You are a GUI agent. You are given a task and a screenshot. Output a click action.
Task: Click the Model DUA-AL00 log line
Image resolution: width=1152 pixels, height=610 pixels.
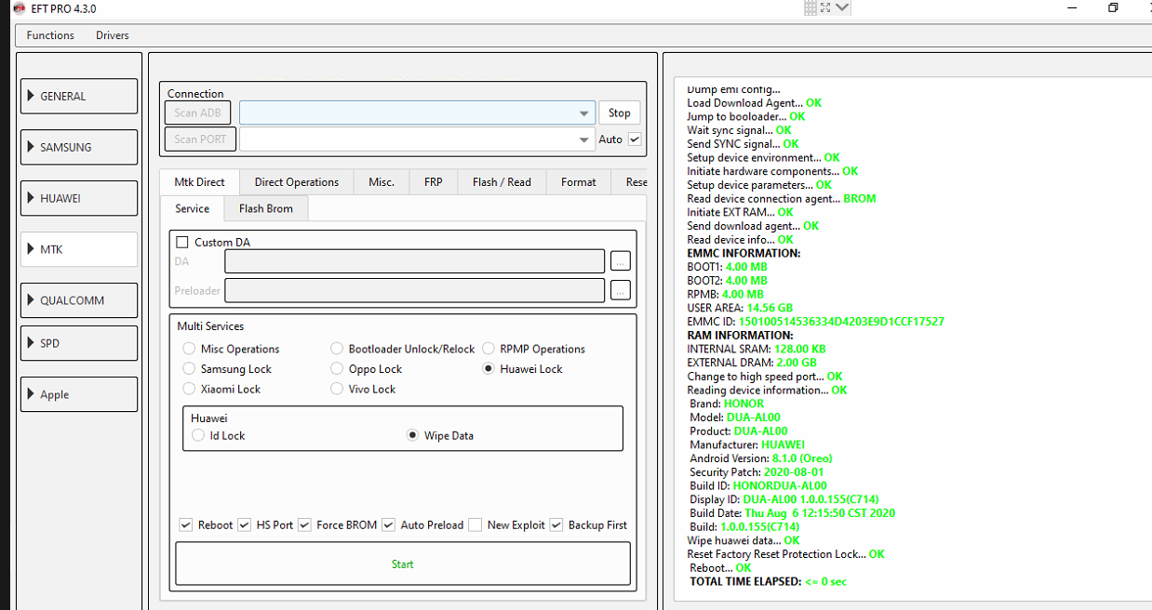point(735,418)
